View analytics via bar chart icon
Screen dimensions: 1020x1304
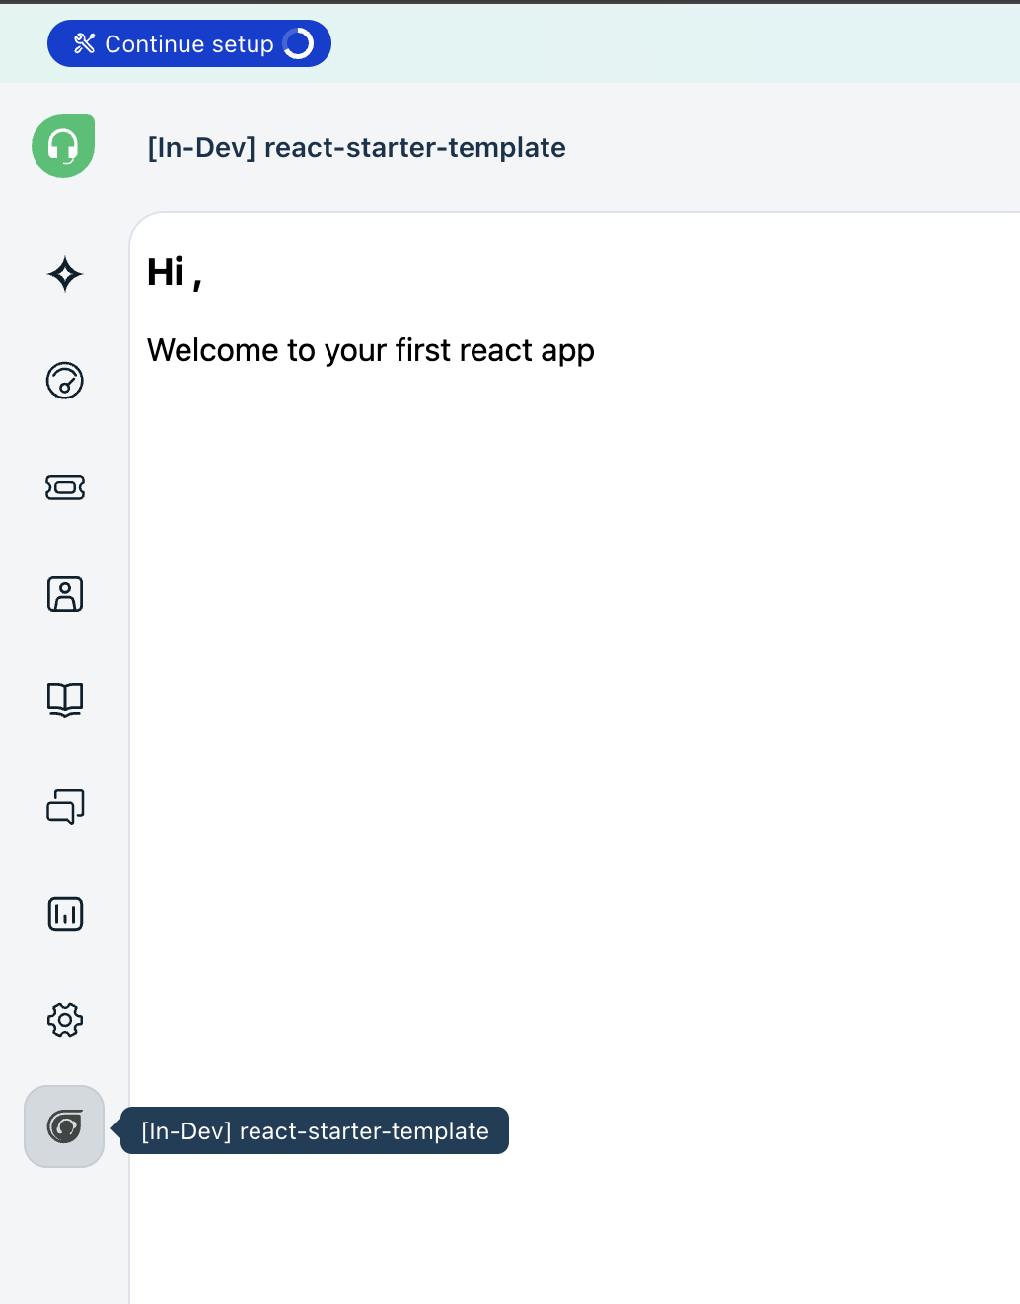click(x=64, y=913)
